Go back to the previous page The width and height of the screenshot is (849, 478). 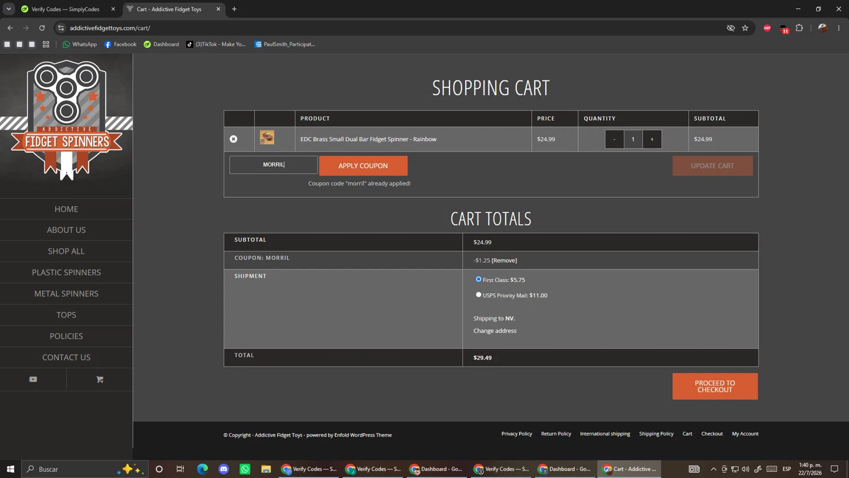(10, 28)
